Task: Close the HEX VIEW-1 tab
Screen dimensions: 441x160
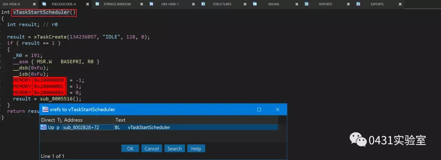Action: pos(194,4)
